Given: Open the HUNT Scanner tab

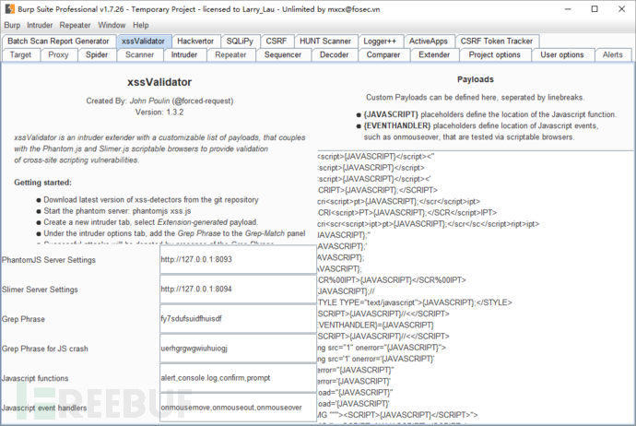Looking at the screenshot, I should click(325, 41).
